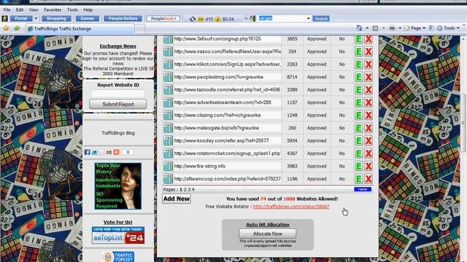This screenshot has width=467, height=262.
Task: Delete the rotatorrocket.com website entry
Action: [368, 154]
